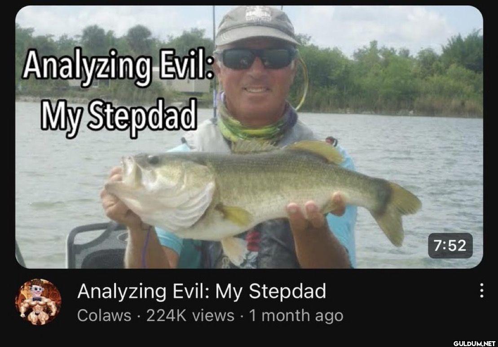Open the three-dot video options menu
The image size is (498, 347).
coord(481,290)
